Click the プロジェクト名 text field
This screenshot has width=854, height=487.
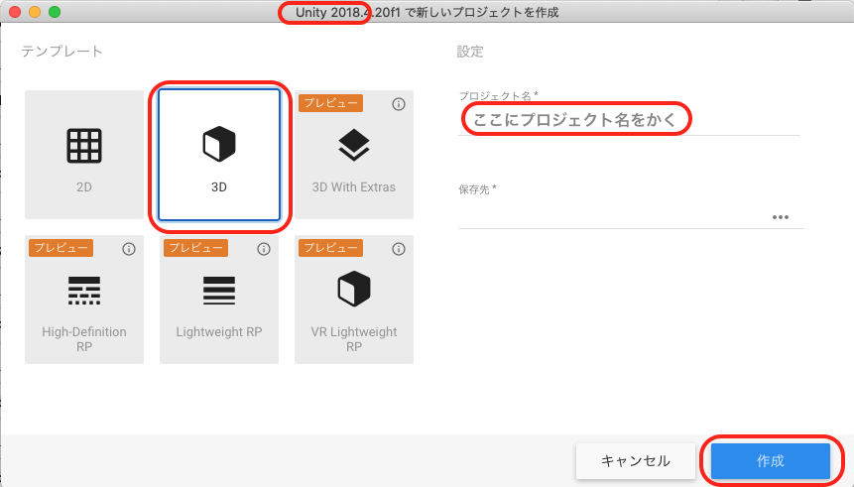click(630, 120)
